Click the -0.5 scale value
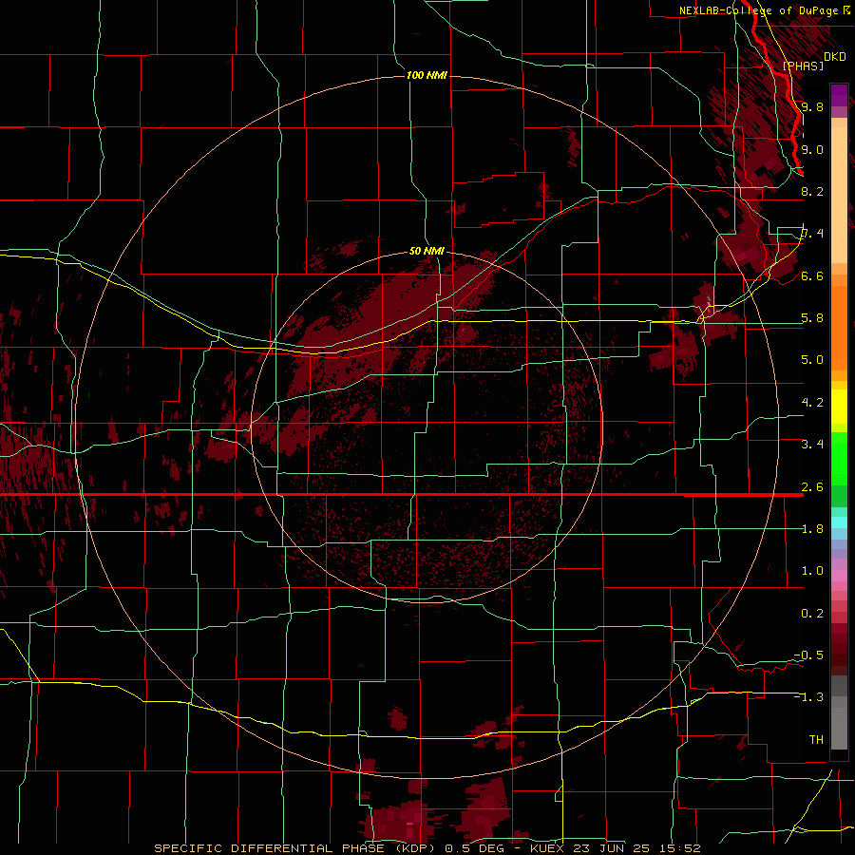Viewport: 855px width, 855px height. pos(808,655)
